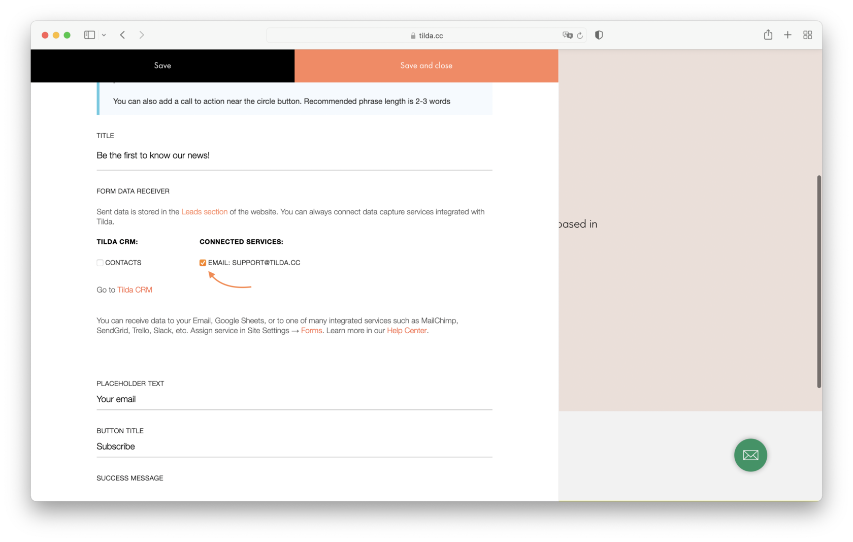Open the Leads section link
Image resolution: width=853 pixels, height=542 pixels.
click(204, 211)
